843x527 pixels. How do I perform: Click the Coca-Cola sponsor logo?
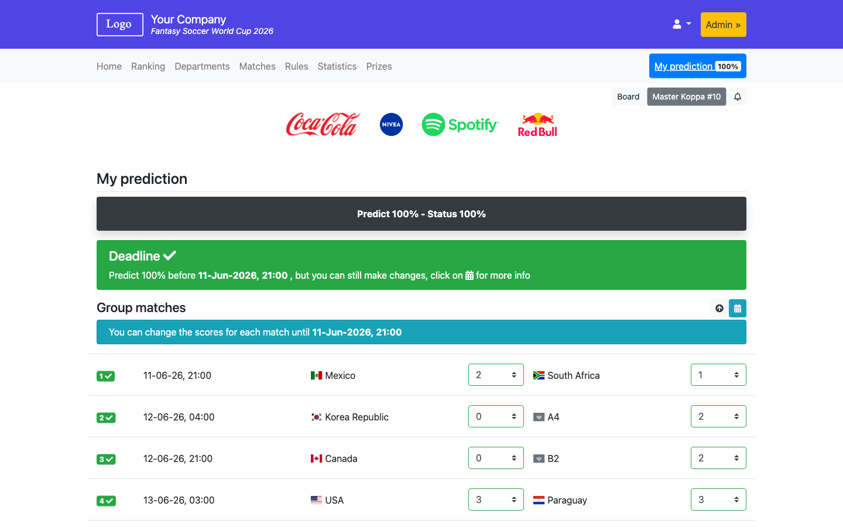323,124
